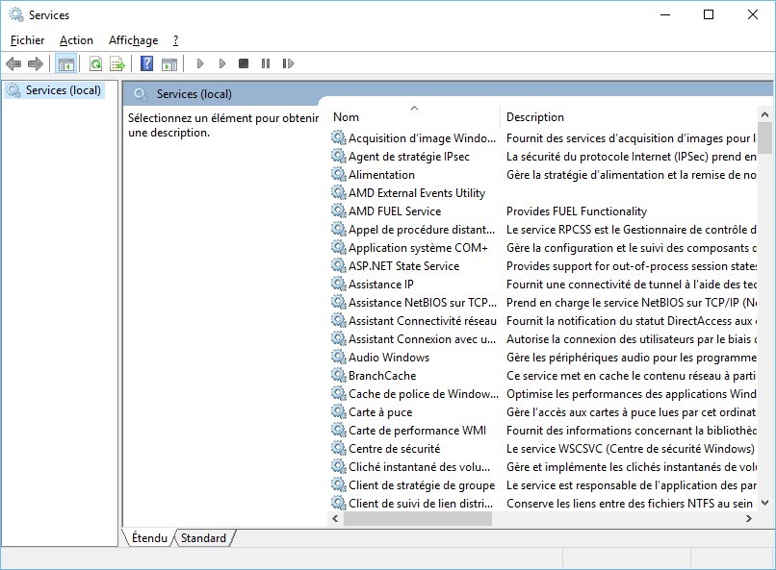Open help with the question mark icon

(146, 64)
